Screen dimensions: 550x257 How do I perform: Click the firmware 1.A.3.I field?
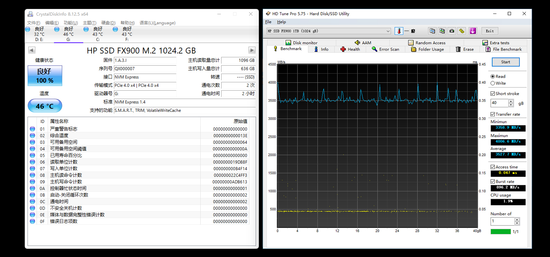tap(145, 60)
